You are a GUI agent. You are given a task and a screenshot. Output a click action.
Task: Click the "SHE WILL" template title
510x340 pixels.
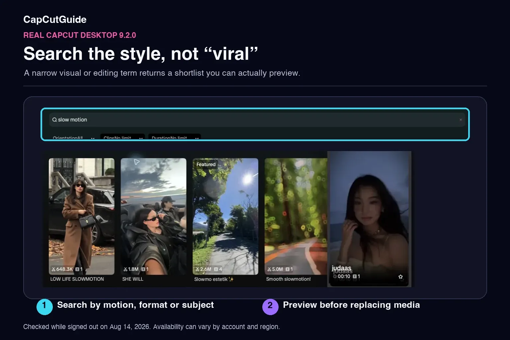pos(133,279)
